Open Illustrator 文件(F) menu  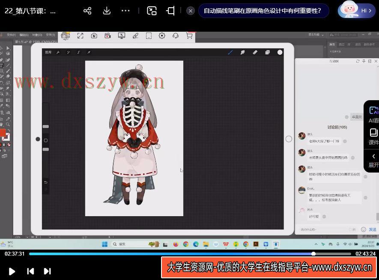[x=12, y=35]
